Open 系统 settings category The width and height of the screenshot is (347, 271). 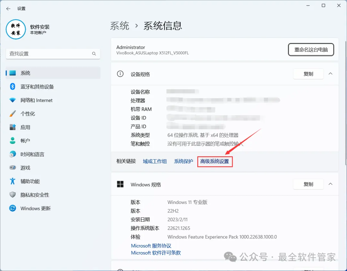[53, 73]
